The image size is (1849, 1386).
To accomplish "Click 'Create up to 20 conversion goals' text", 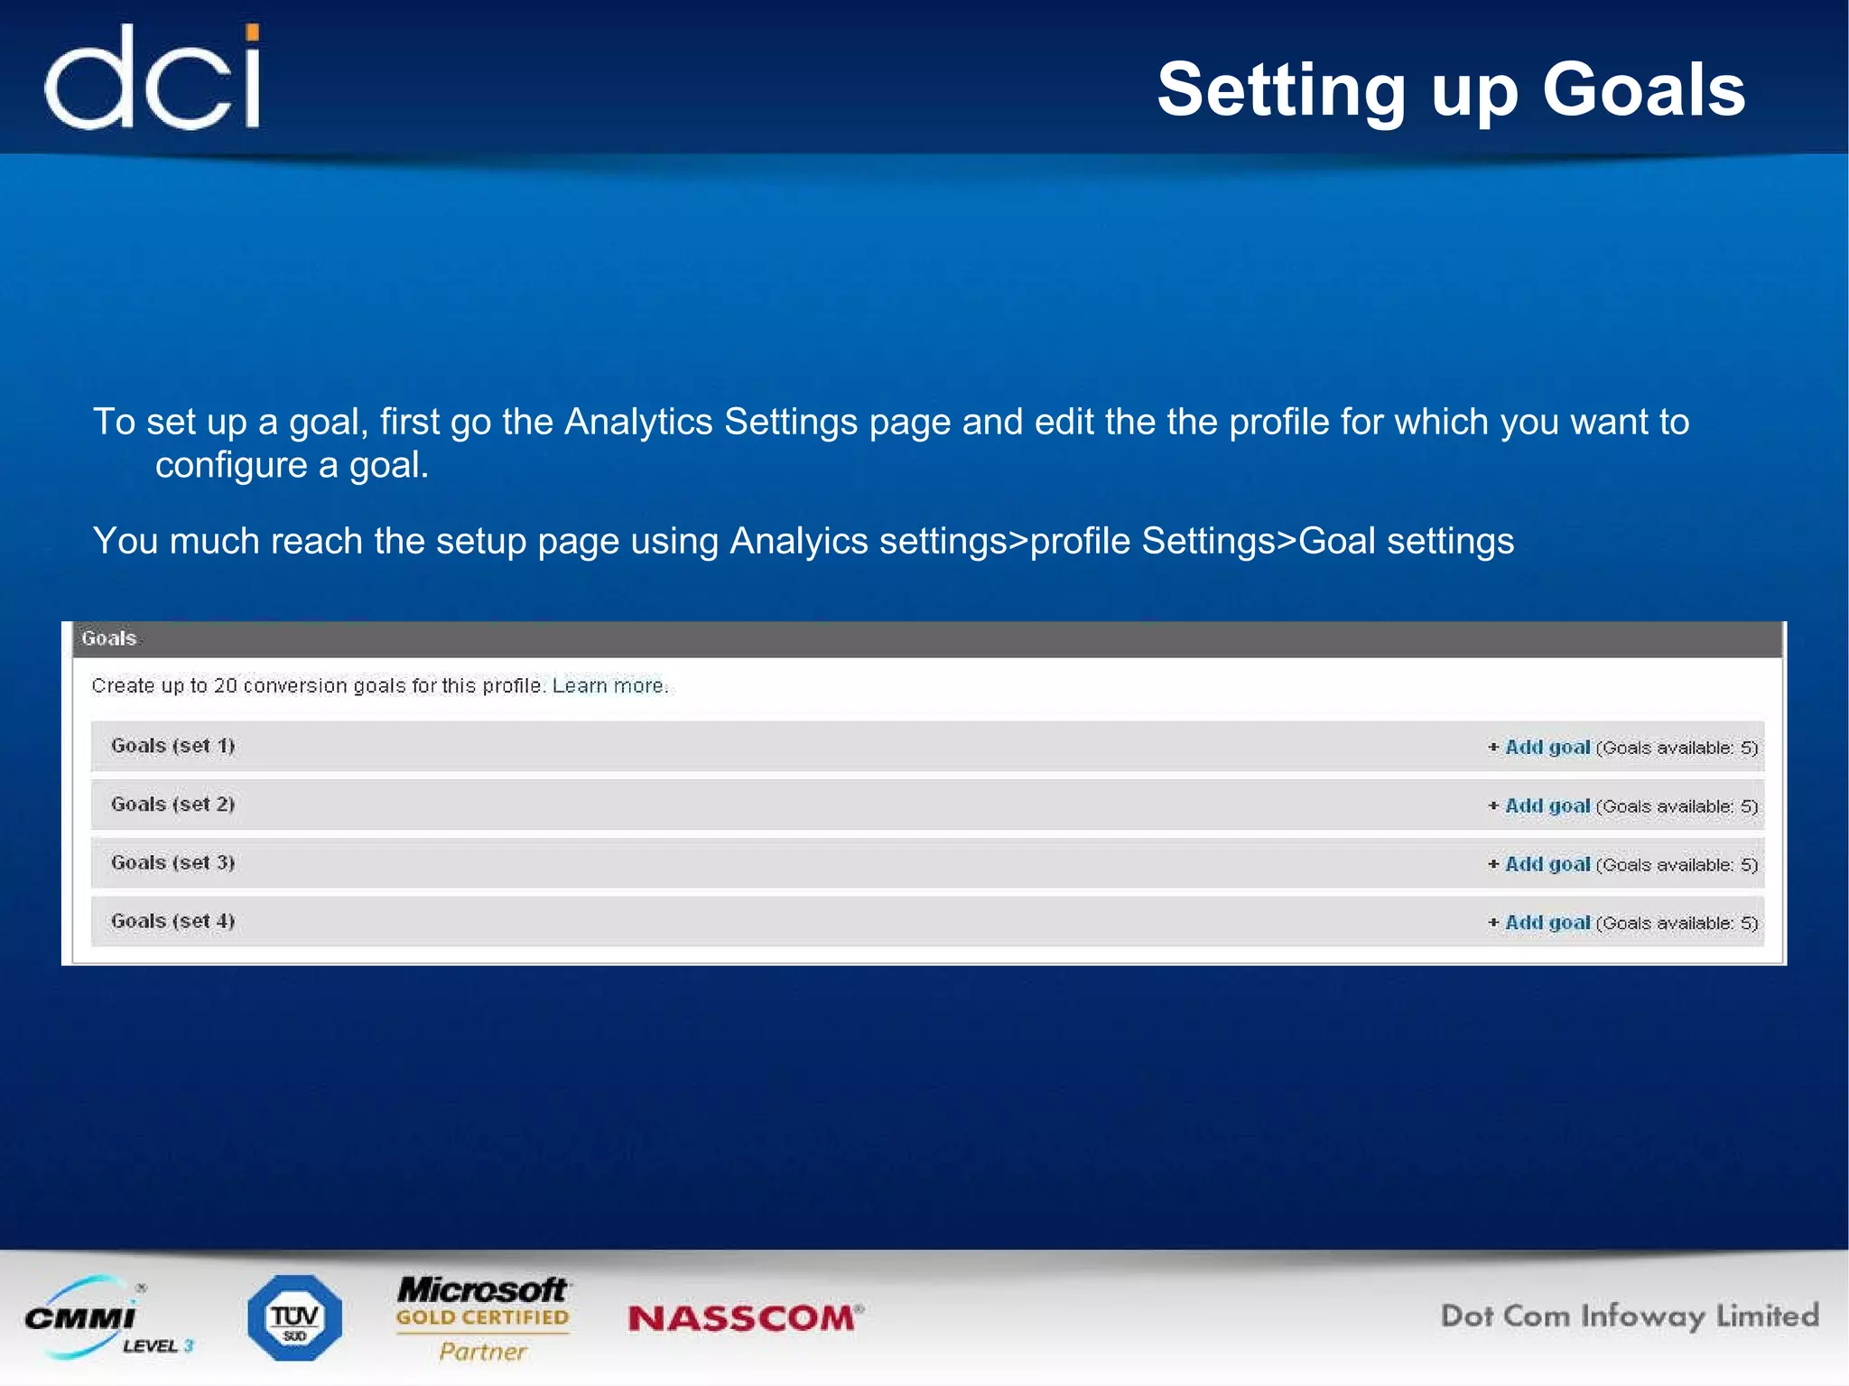I will pos(319,685).
